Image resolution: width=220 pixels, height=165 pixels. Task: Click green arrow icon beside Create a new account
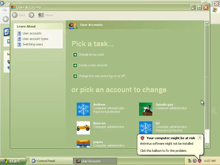click(x=75, y=65)
